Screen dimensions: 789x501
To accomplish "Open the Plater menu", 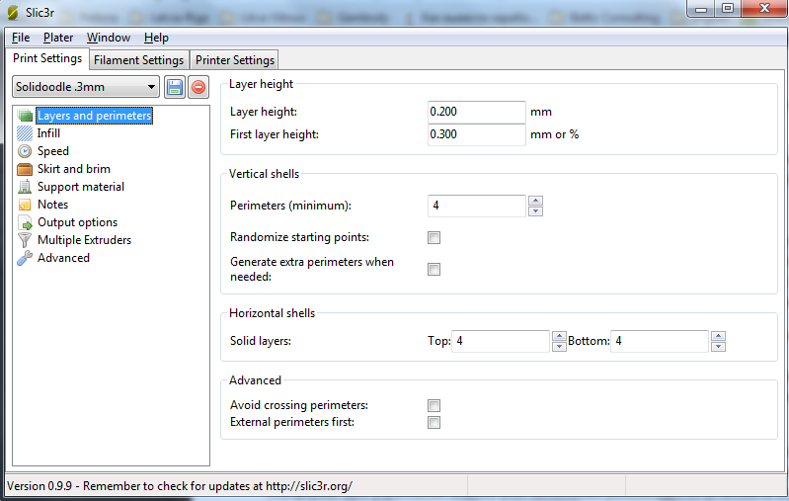I will [58, 38].
